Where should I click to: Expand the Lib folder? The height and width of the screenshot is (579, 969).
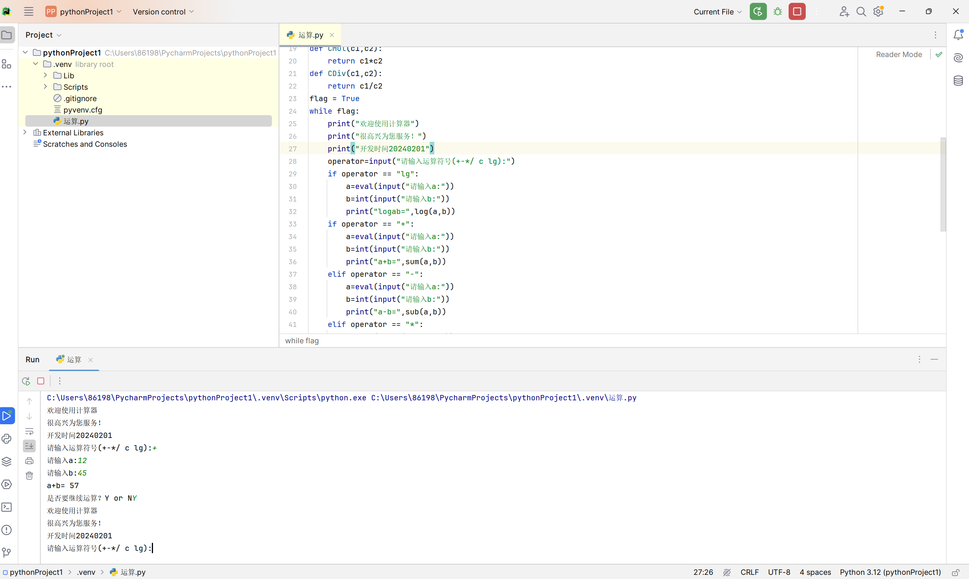point(45,75)
